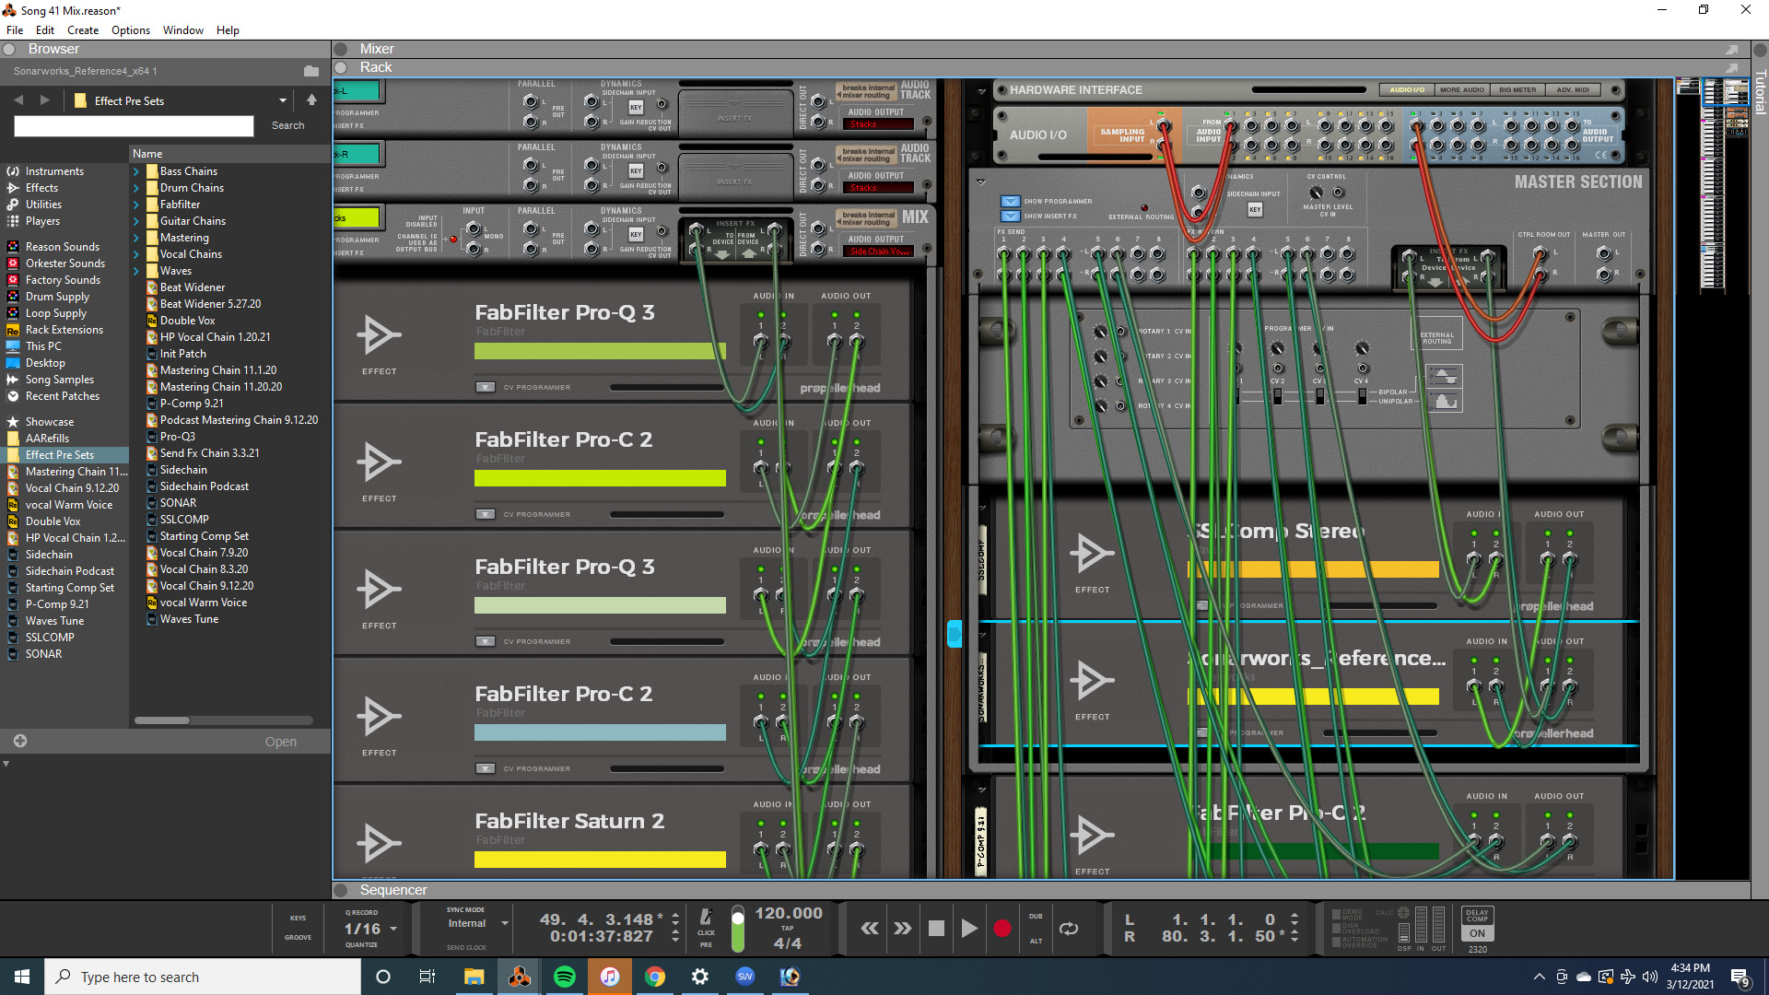This screenshot has height=995, width=1769.
Task: Click the Search button in browser
Action: point(287,126)
